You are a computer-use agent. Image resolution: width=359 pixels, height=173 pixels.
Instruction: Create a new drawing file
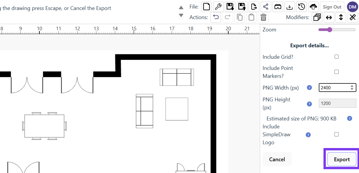[x=206, y=6]
